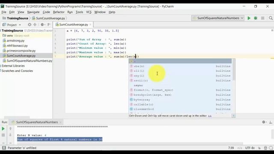Open the Tools menu
The height and width of the screenshot is (154, 274).
(79, 12)
